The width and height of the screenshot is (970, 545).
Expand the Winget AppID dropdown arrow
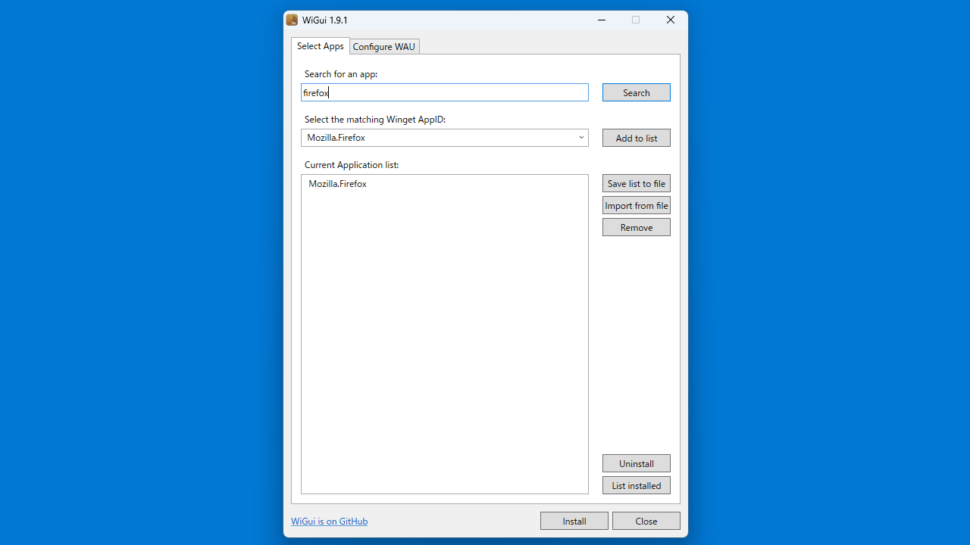pos(581,138)
